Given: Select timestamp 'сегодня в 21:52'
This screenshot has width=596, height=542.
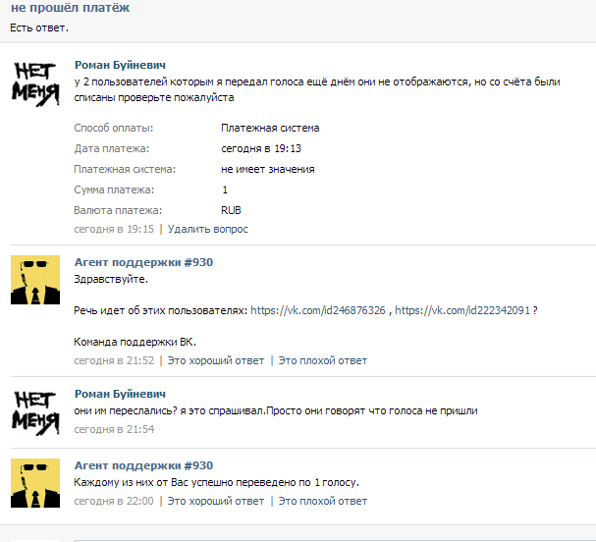Looking at the screenshot, I should point(114,360).
